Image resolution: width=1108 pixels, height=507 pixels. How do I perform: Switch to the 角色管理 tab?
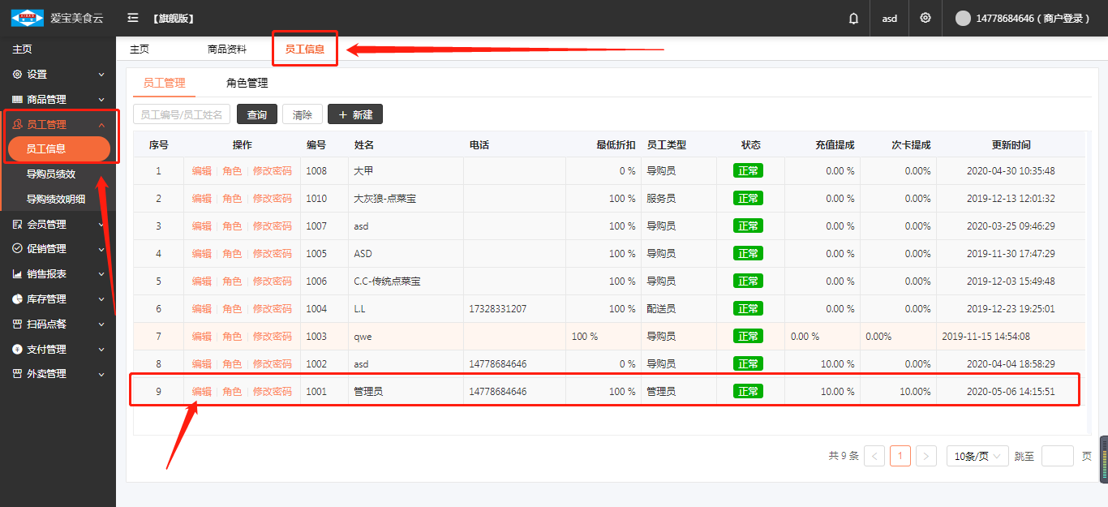(247, 83)
